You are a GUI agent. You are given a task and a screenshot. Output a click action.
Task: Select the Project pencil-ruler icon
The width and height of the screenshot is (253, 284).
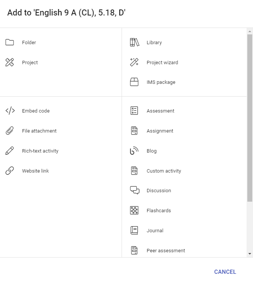[10, 63]
